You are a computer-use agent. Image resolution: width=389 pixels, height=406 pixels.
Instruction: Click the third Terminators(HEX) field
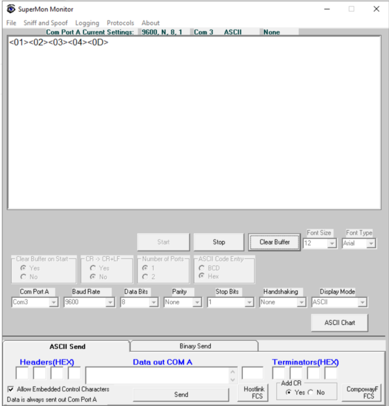[314, 373]
